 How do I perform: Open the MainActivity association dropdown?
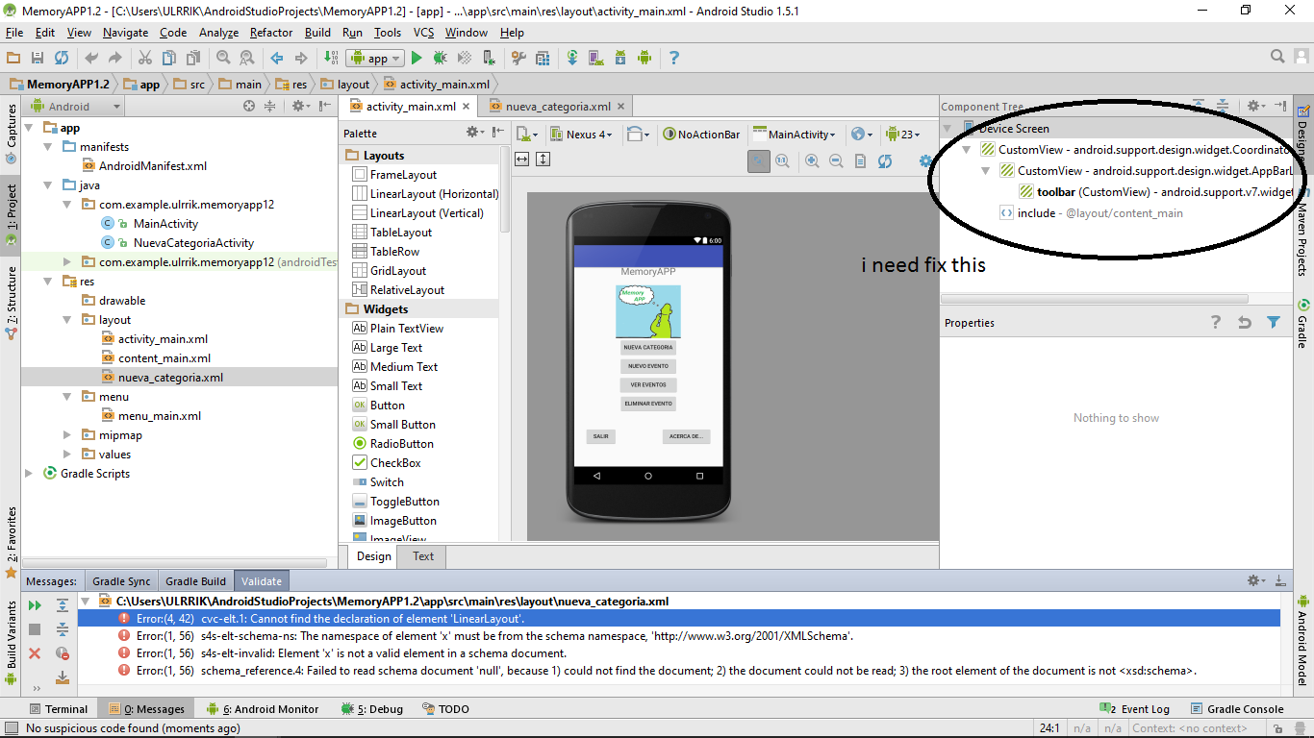(796, 135)
